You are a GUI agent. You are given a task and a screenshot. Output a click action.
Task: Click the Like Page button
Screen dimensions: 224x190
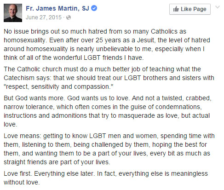tap(190, 9)
